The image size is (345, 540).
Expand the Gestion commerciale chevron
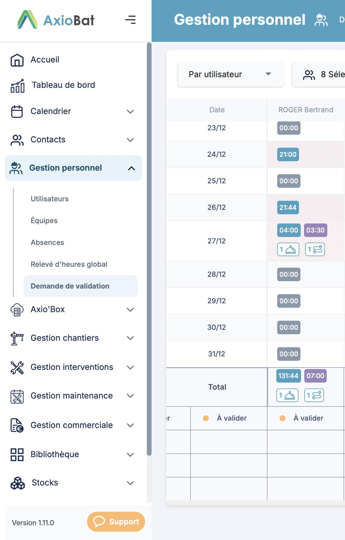[130, 425]
